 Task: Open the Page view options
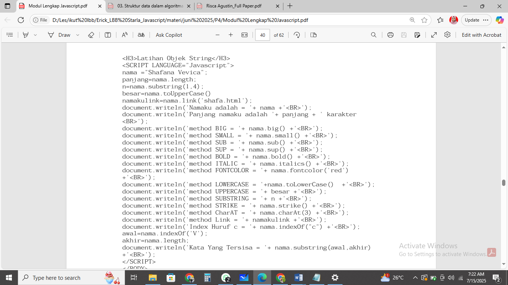314,35
